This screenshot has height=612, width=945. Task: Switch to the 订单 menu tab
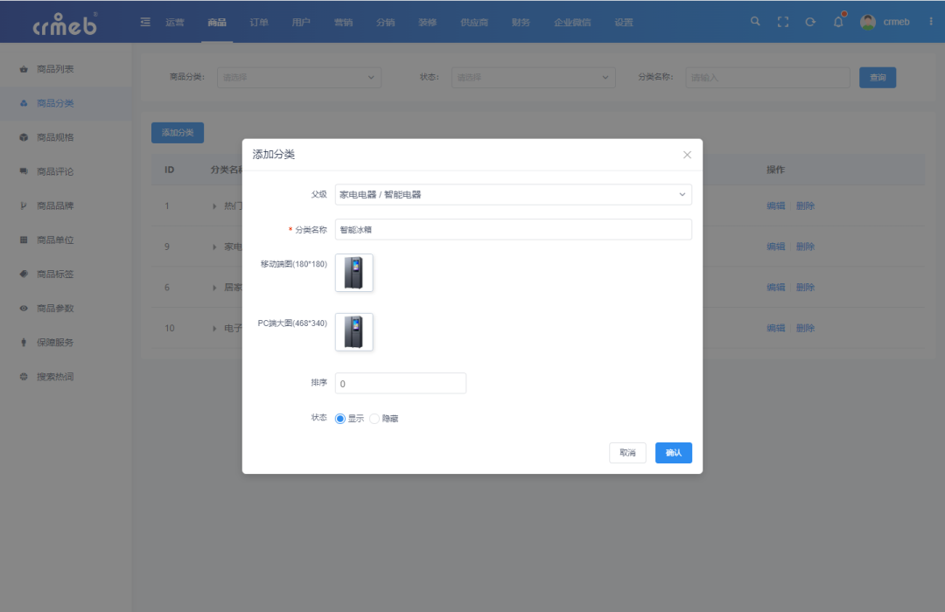(x=258, y=21)
